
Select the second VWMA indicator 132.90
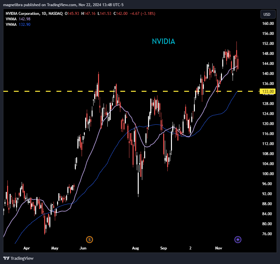pyautogui.click(x=18, y=25)
